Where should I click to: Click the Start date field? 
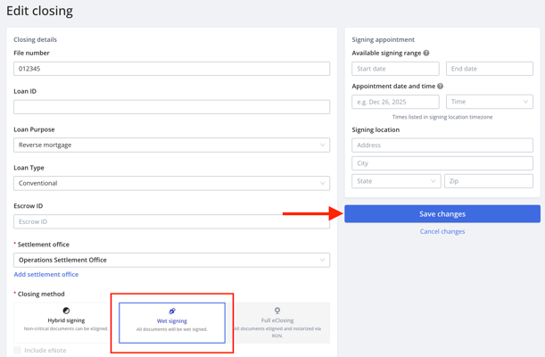(395, 69)
